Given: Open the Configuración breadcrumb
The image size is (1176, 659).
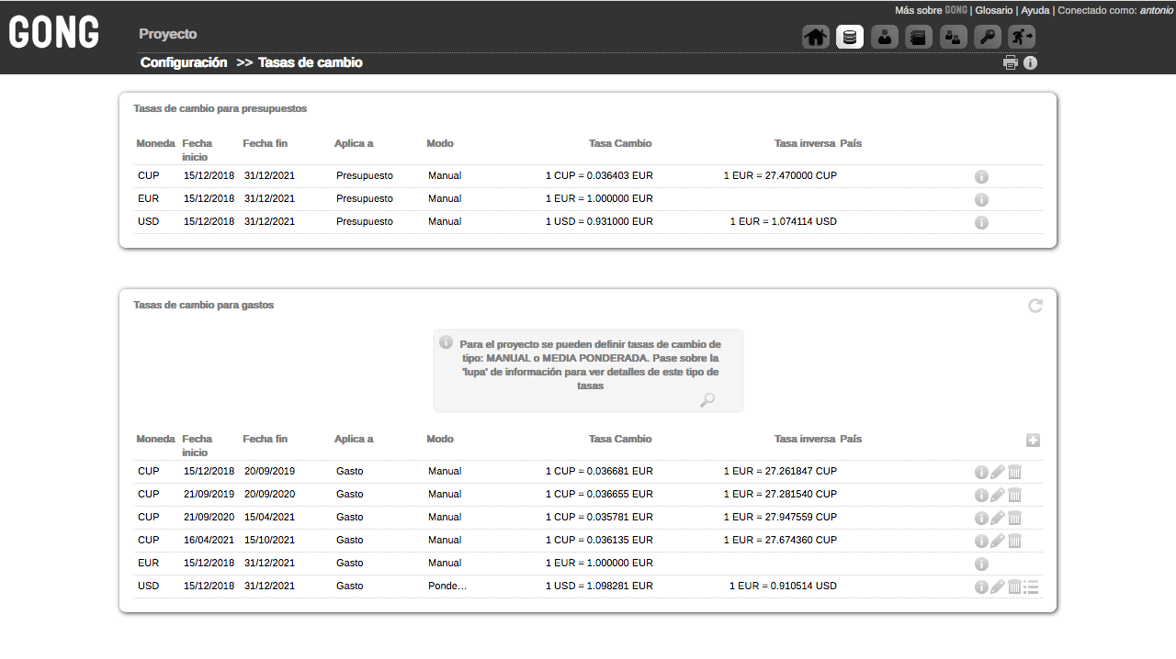Looking at the screenshot, I should [x=184, y=62].
